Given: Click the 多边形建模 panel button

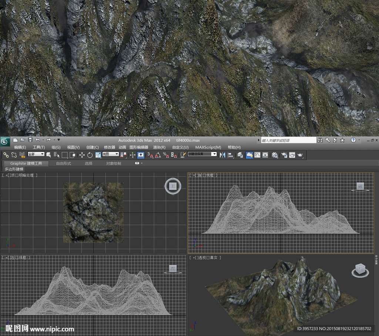Looking at the screenshot, I should pos(14,169).
